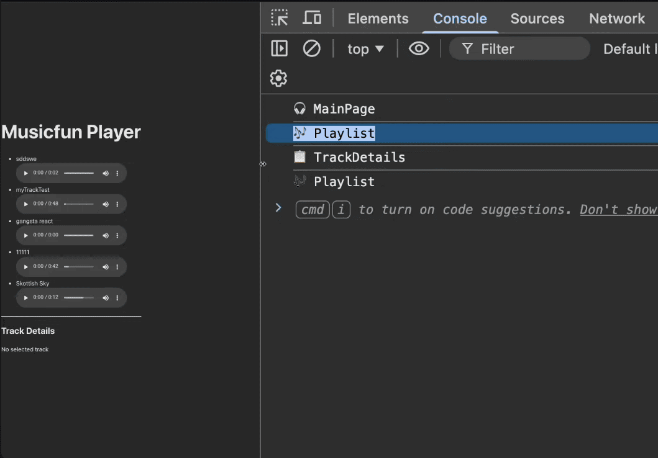Viewport: 658px width, 458px height.
Task: Mute the Skottish Sky track
Action: click(106, 298)
